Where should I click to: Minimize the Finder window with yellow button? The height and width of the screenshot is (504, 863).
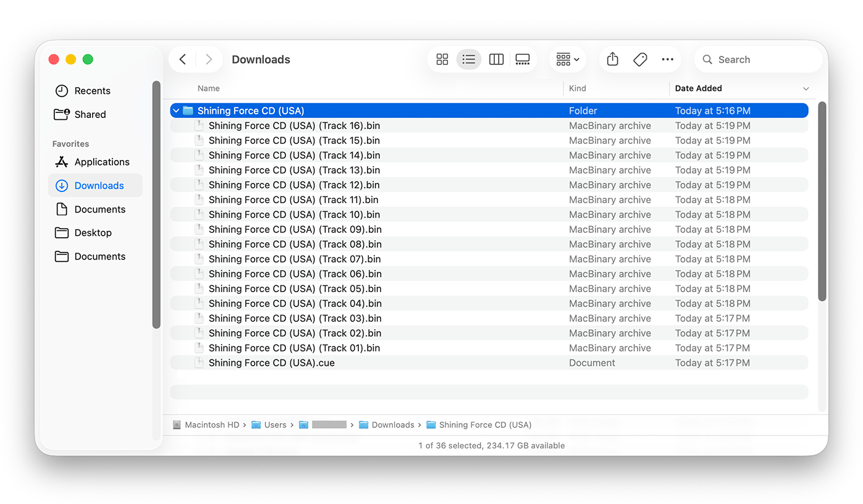(71, 59)
